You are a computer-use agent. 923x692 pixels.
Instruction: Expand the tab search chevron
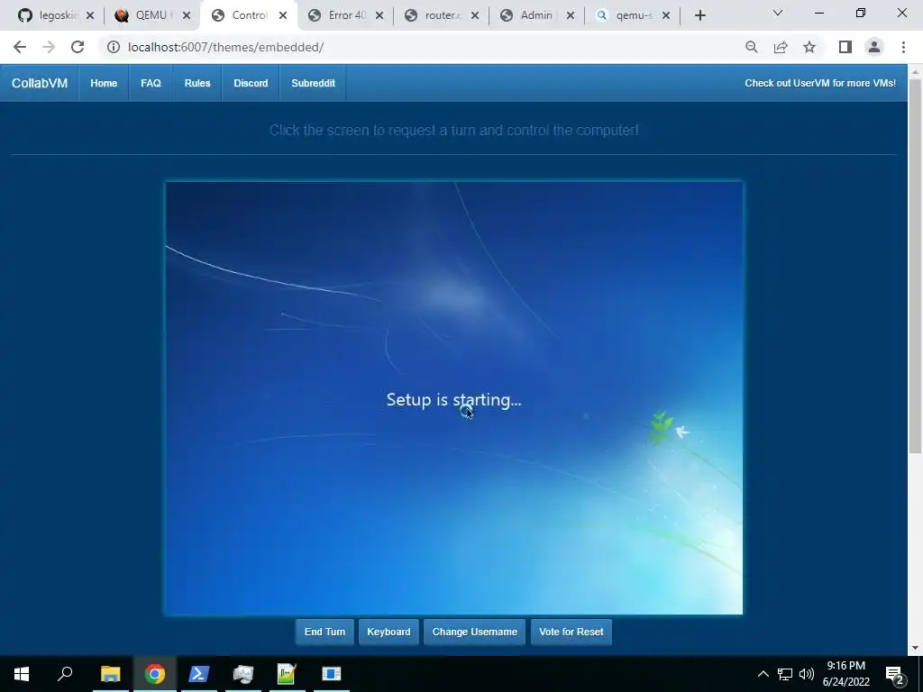tap(778, 13)
